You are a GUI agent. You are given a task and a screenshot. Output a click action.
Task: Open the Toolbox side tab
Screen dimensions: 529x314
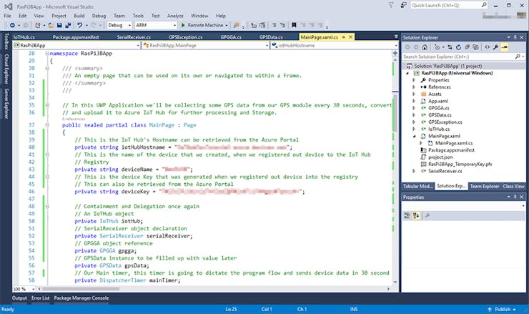coord(6,41)
